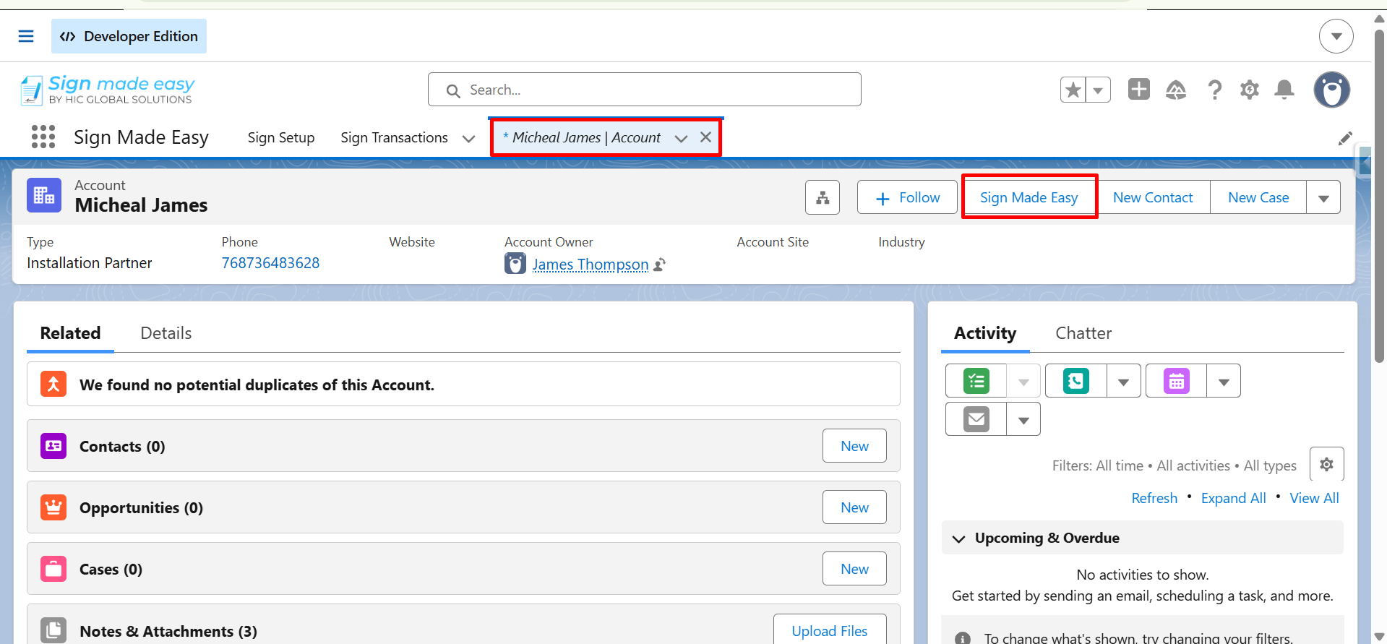Create a New opportunity in Opportunities list
This screenshot has width=1387, height=644.
pyautogui.click(x=854, y=507)
